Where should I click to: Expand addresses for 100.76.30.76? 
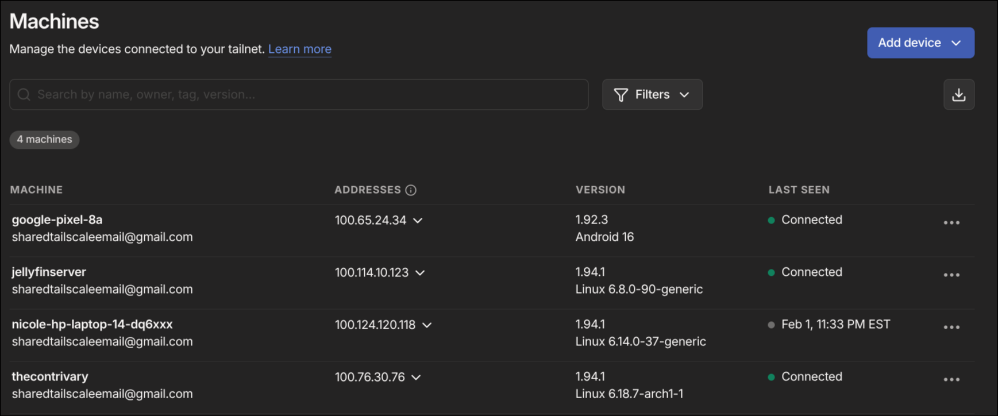tap(416, 378)
